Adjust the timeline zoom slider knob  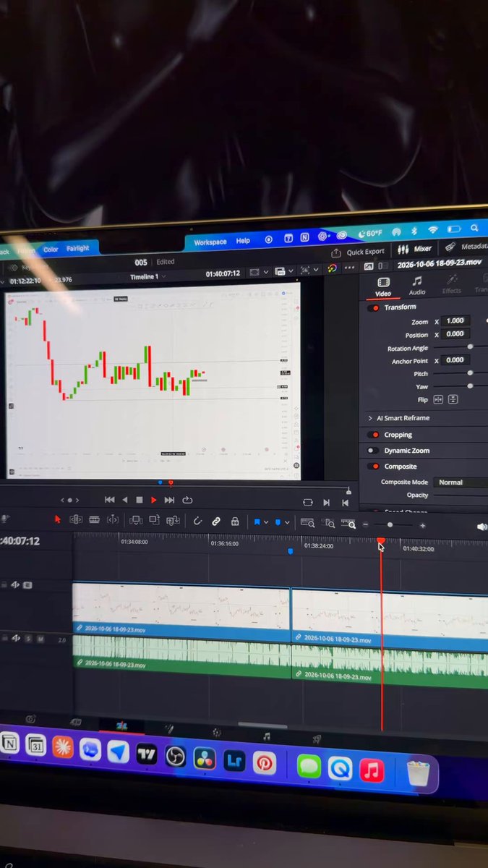tap(390, 525)
